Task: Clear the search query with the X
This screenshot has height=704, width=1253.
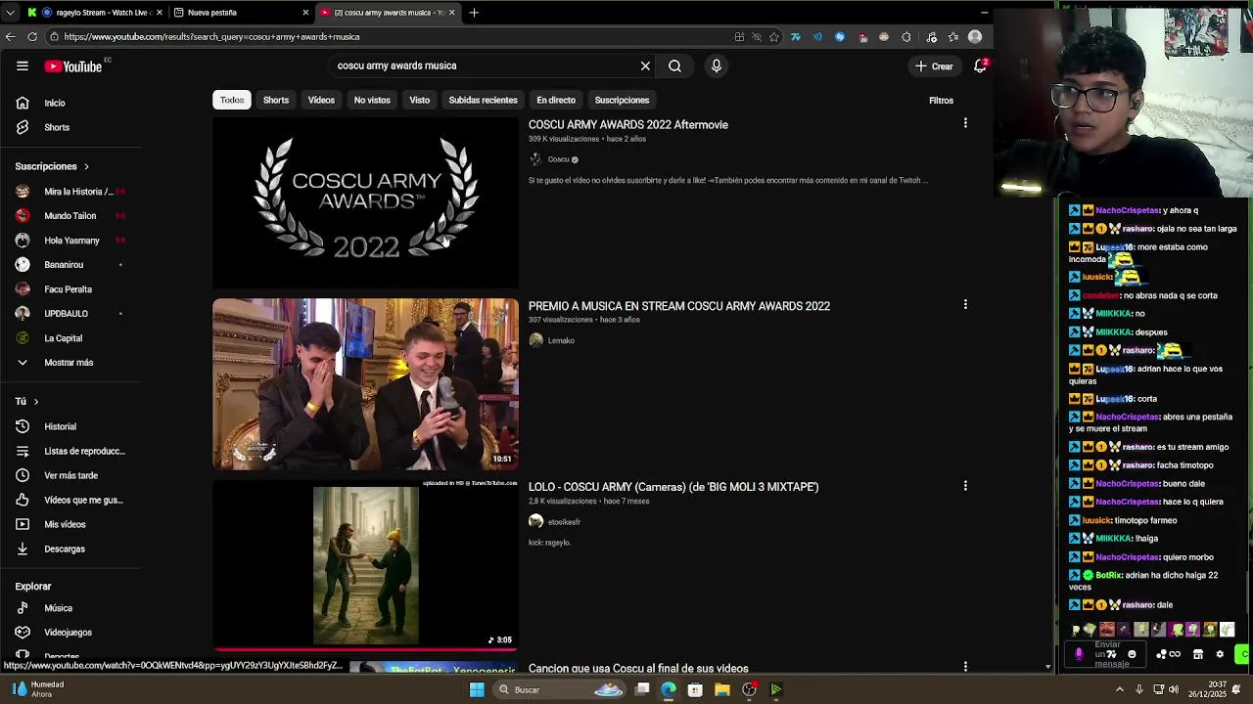Action: click(x=645, y=66)
